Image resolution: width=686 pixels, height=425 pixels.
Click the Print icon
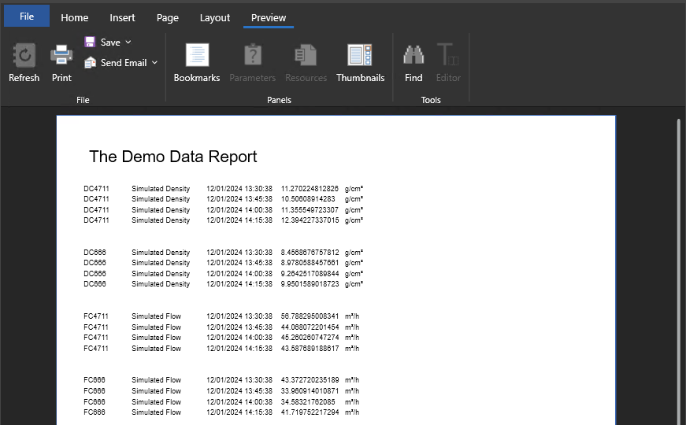[x=61, y=56]
